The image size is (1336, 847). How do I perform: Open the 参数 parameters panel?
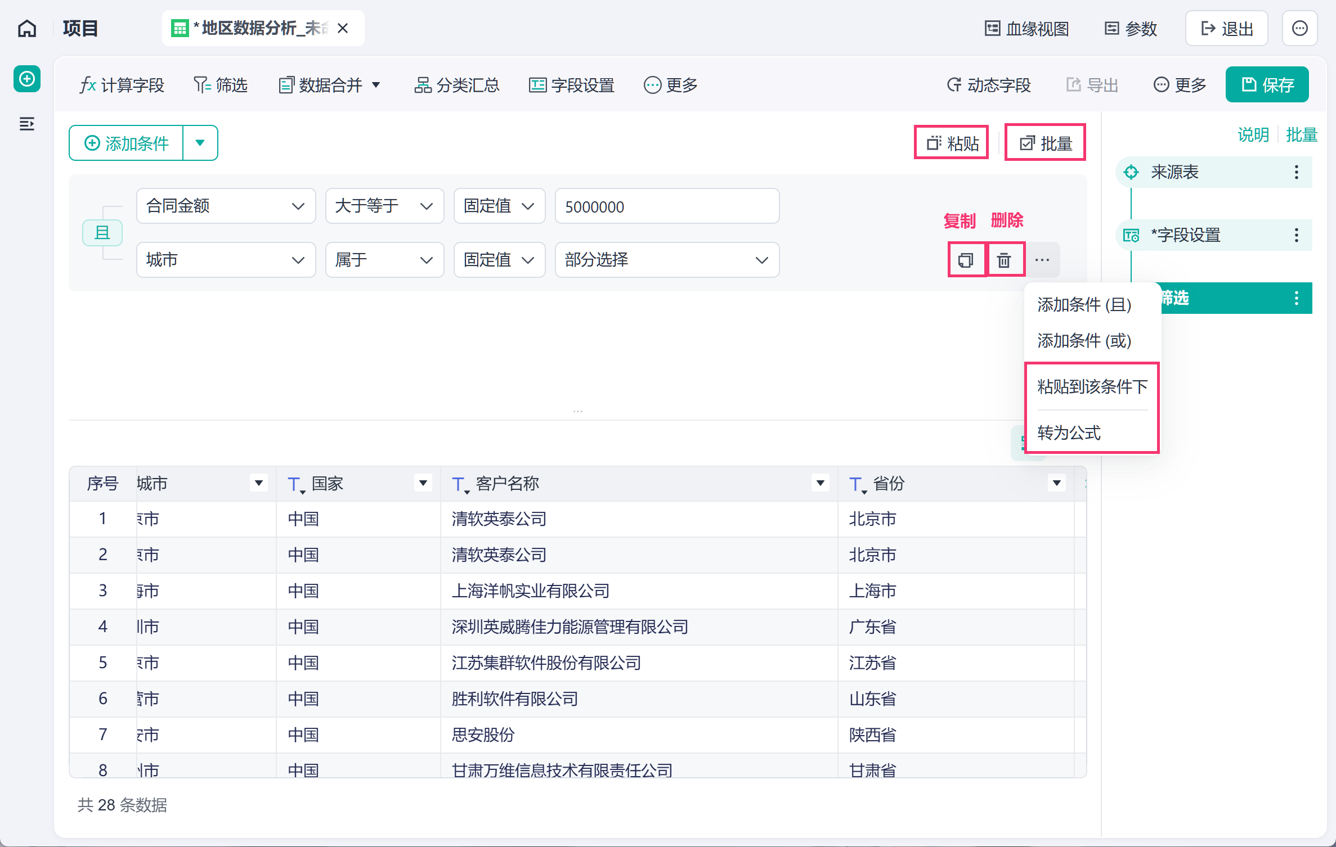coord(1131,28)
